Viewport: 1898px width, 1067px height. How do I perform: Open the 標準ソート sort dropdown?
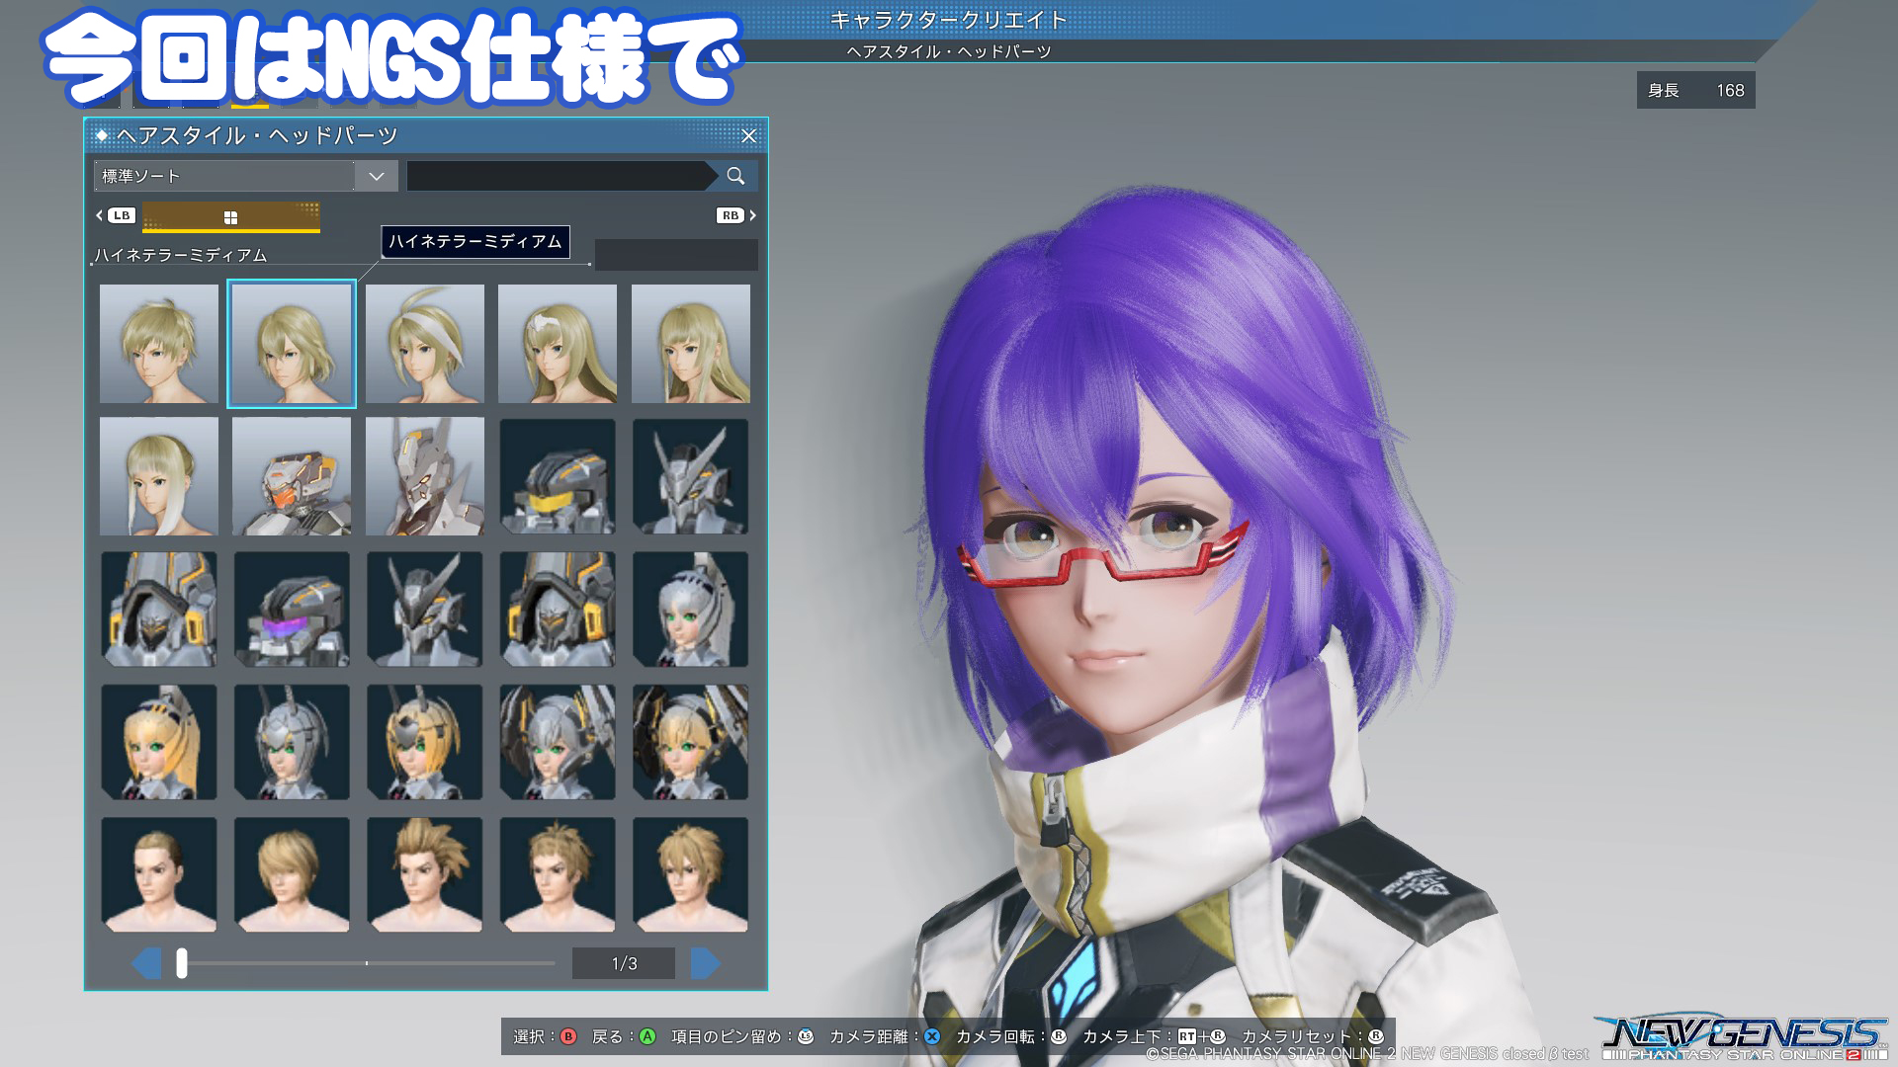coord(375,176)
